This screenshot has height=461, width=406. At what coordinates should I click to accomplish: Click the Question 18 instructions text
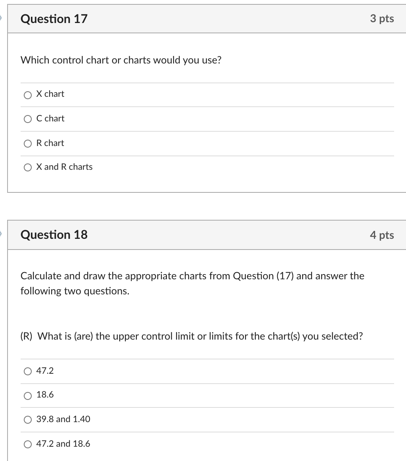coord(192,283)
